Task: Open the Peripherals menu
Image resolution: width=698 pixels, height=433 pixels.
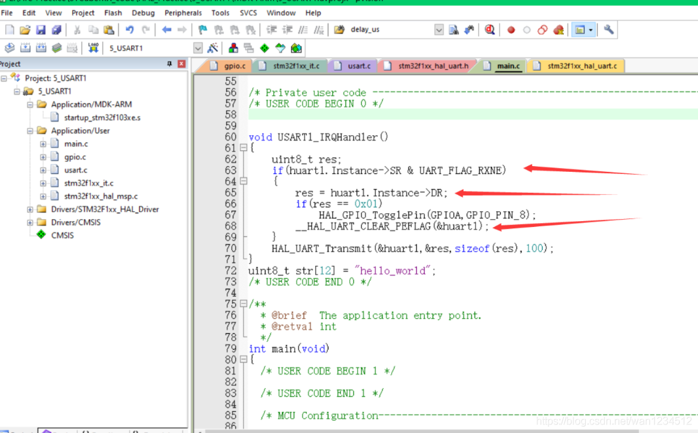Action: point(184,12)
